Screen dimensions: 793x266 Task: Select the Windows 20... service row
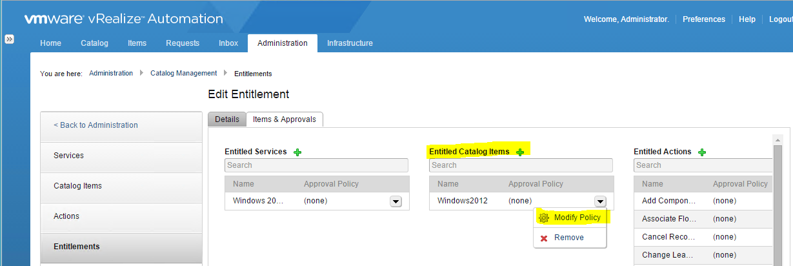tap(317, 201)
